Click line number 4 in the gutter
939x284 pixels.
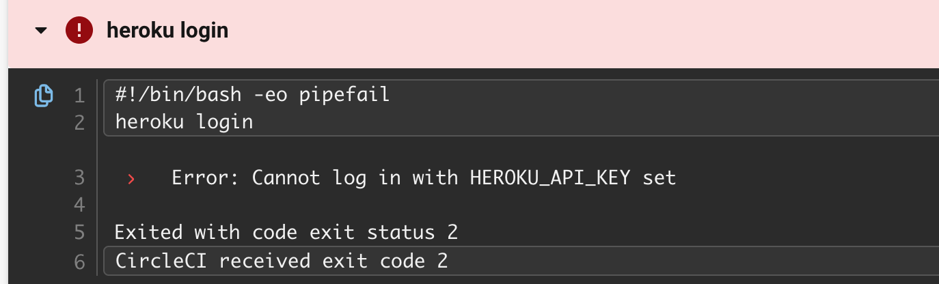point(79,205)
